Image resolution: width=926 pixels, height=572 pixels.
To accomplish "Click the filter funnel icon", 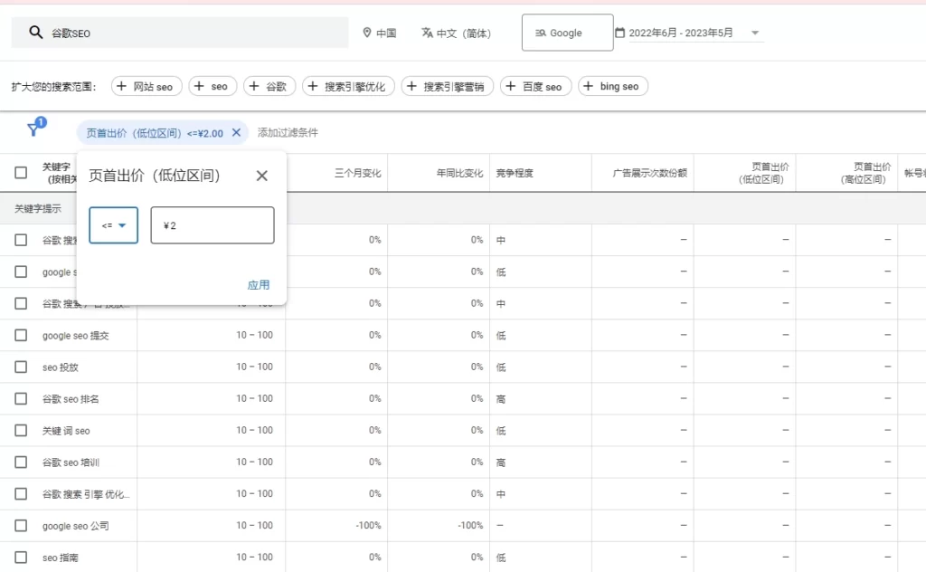I will pyautogui.click(x=33, y=129).
